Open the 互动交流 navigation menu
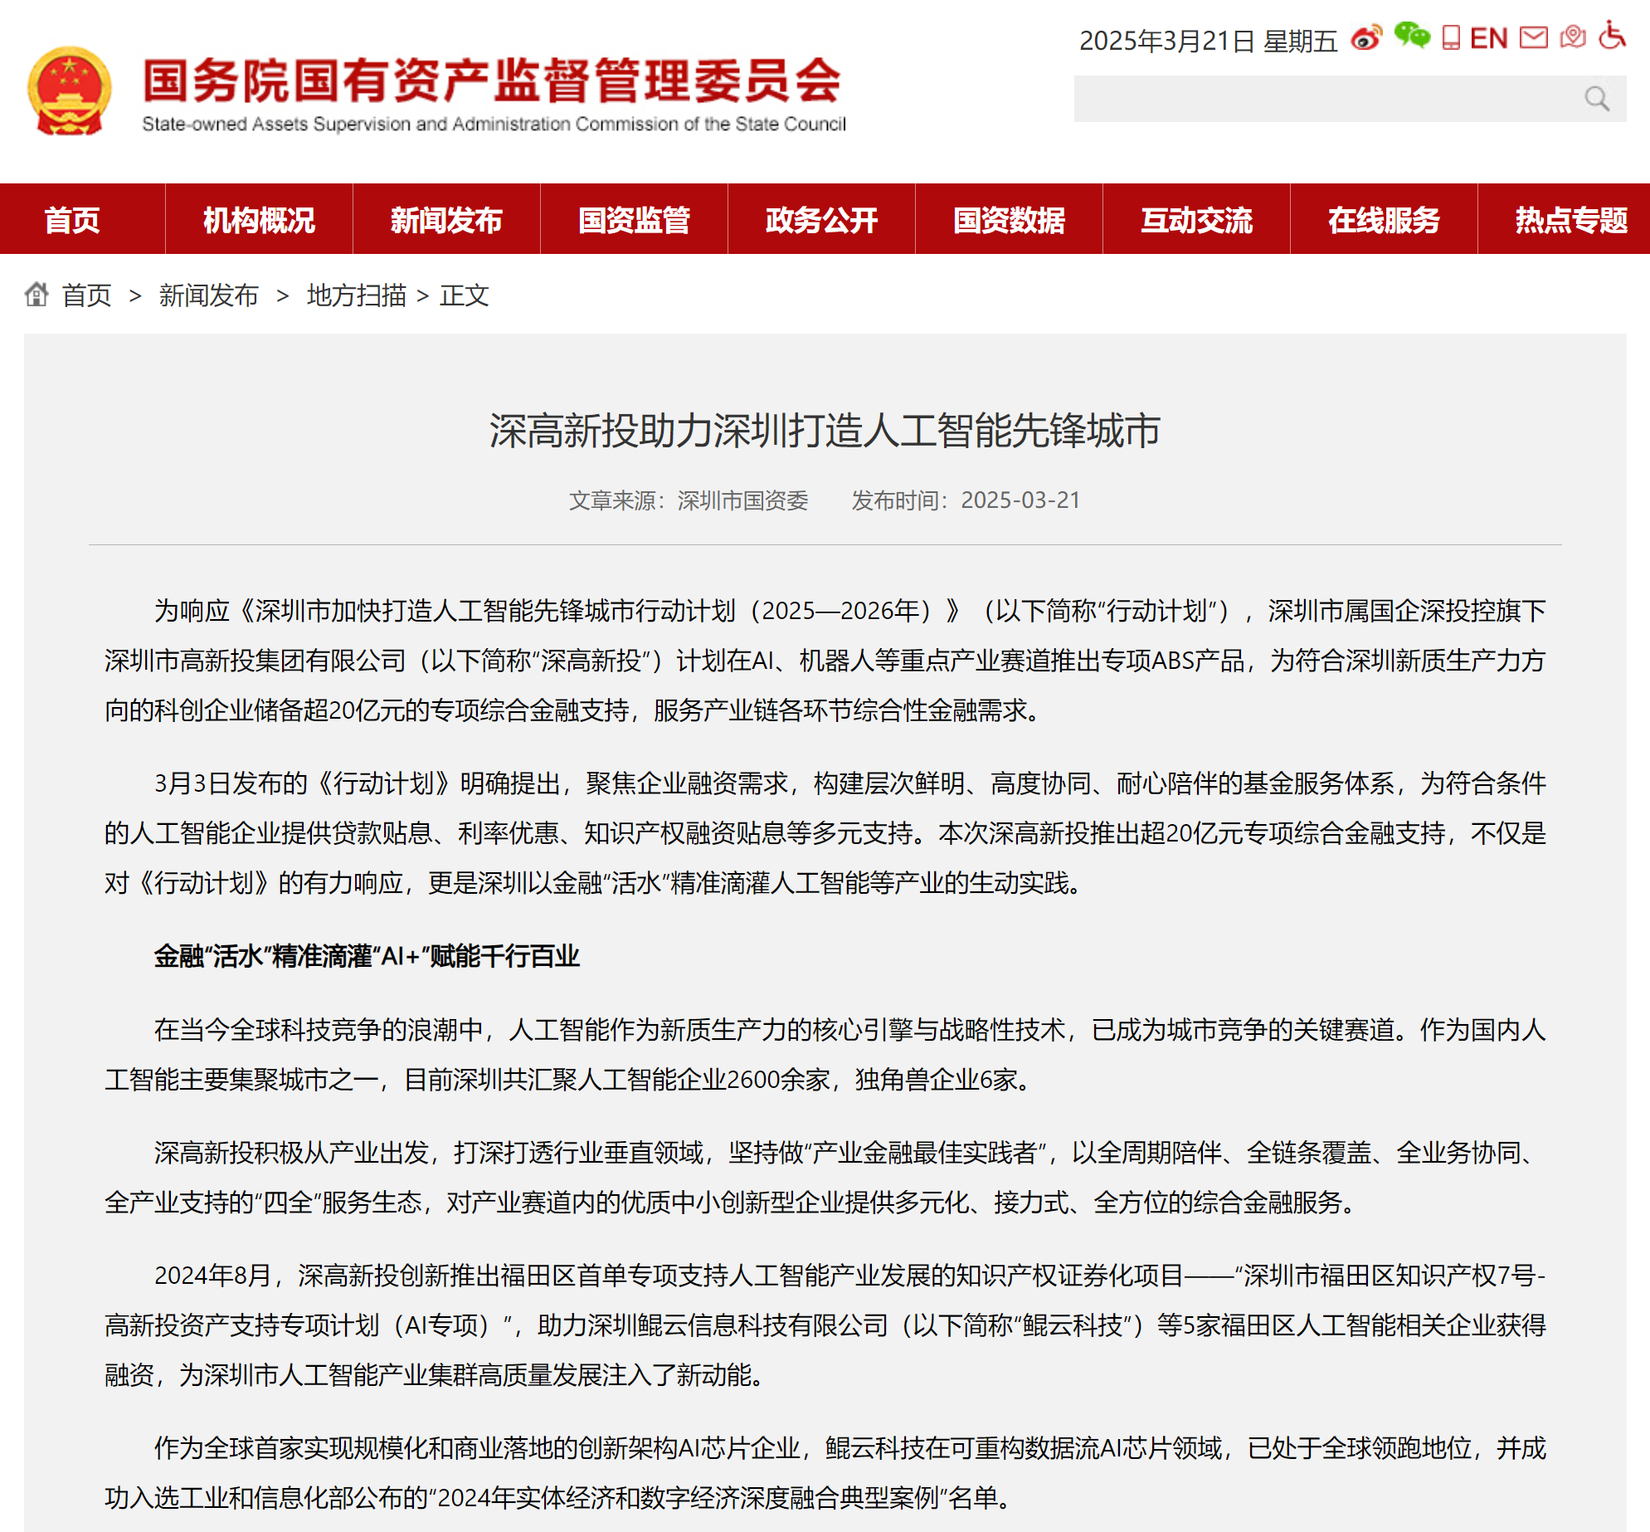Viewport: 1650px width, 1532px height. coord(1197,219)
